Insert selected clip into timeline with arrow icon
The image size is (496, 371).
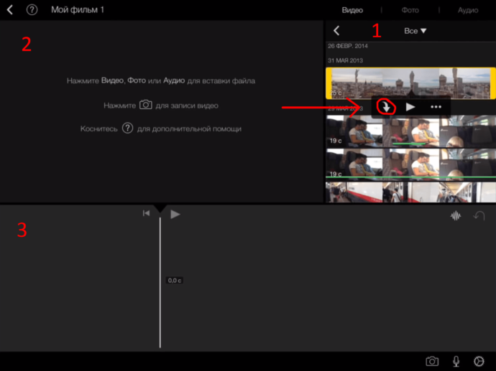point(386,107)
